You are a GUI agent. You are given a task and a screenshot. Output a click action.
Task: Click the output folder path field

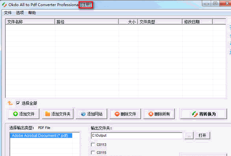point(137,135)
